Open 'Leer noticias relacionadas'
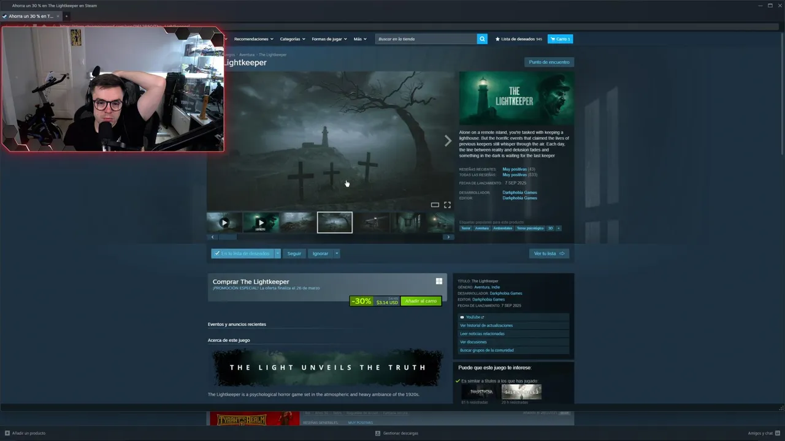Image resolution: width=785 pixels, height=441 pixels. [x=514, y=334]
